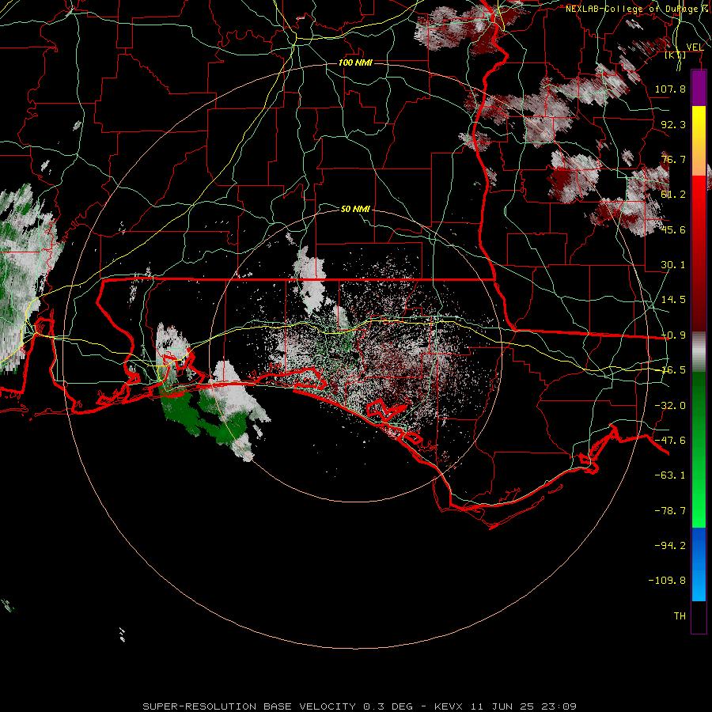Click the purple top segment of color bar

coord(699,88)
